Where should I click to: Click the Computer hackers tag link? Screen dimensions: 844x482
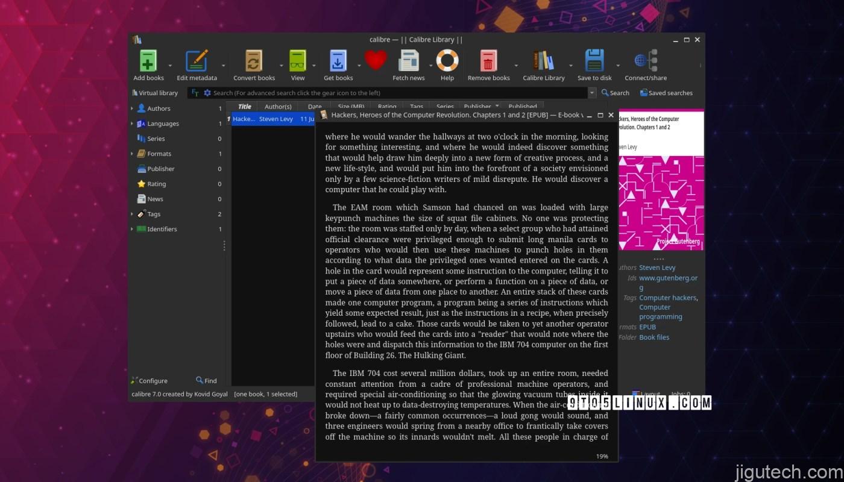(x=667, y=298)
